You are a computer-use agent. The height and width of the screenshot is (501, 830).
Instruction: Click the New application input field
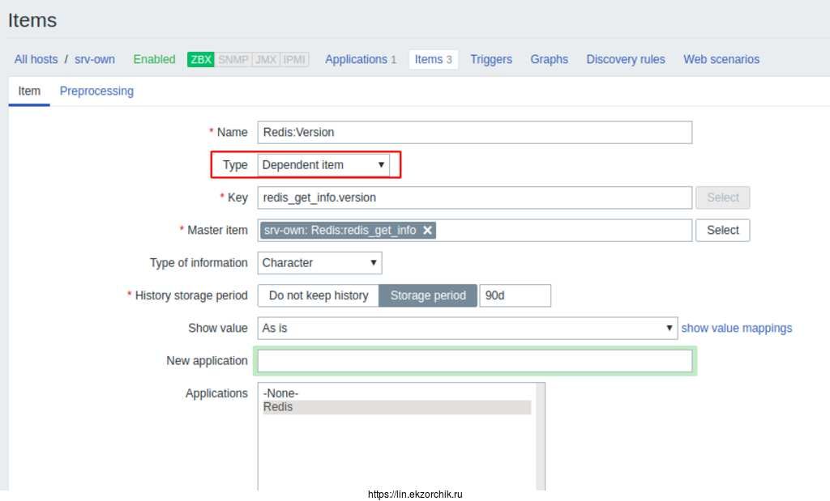[475, 361]
